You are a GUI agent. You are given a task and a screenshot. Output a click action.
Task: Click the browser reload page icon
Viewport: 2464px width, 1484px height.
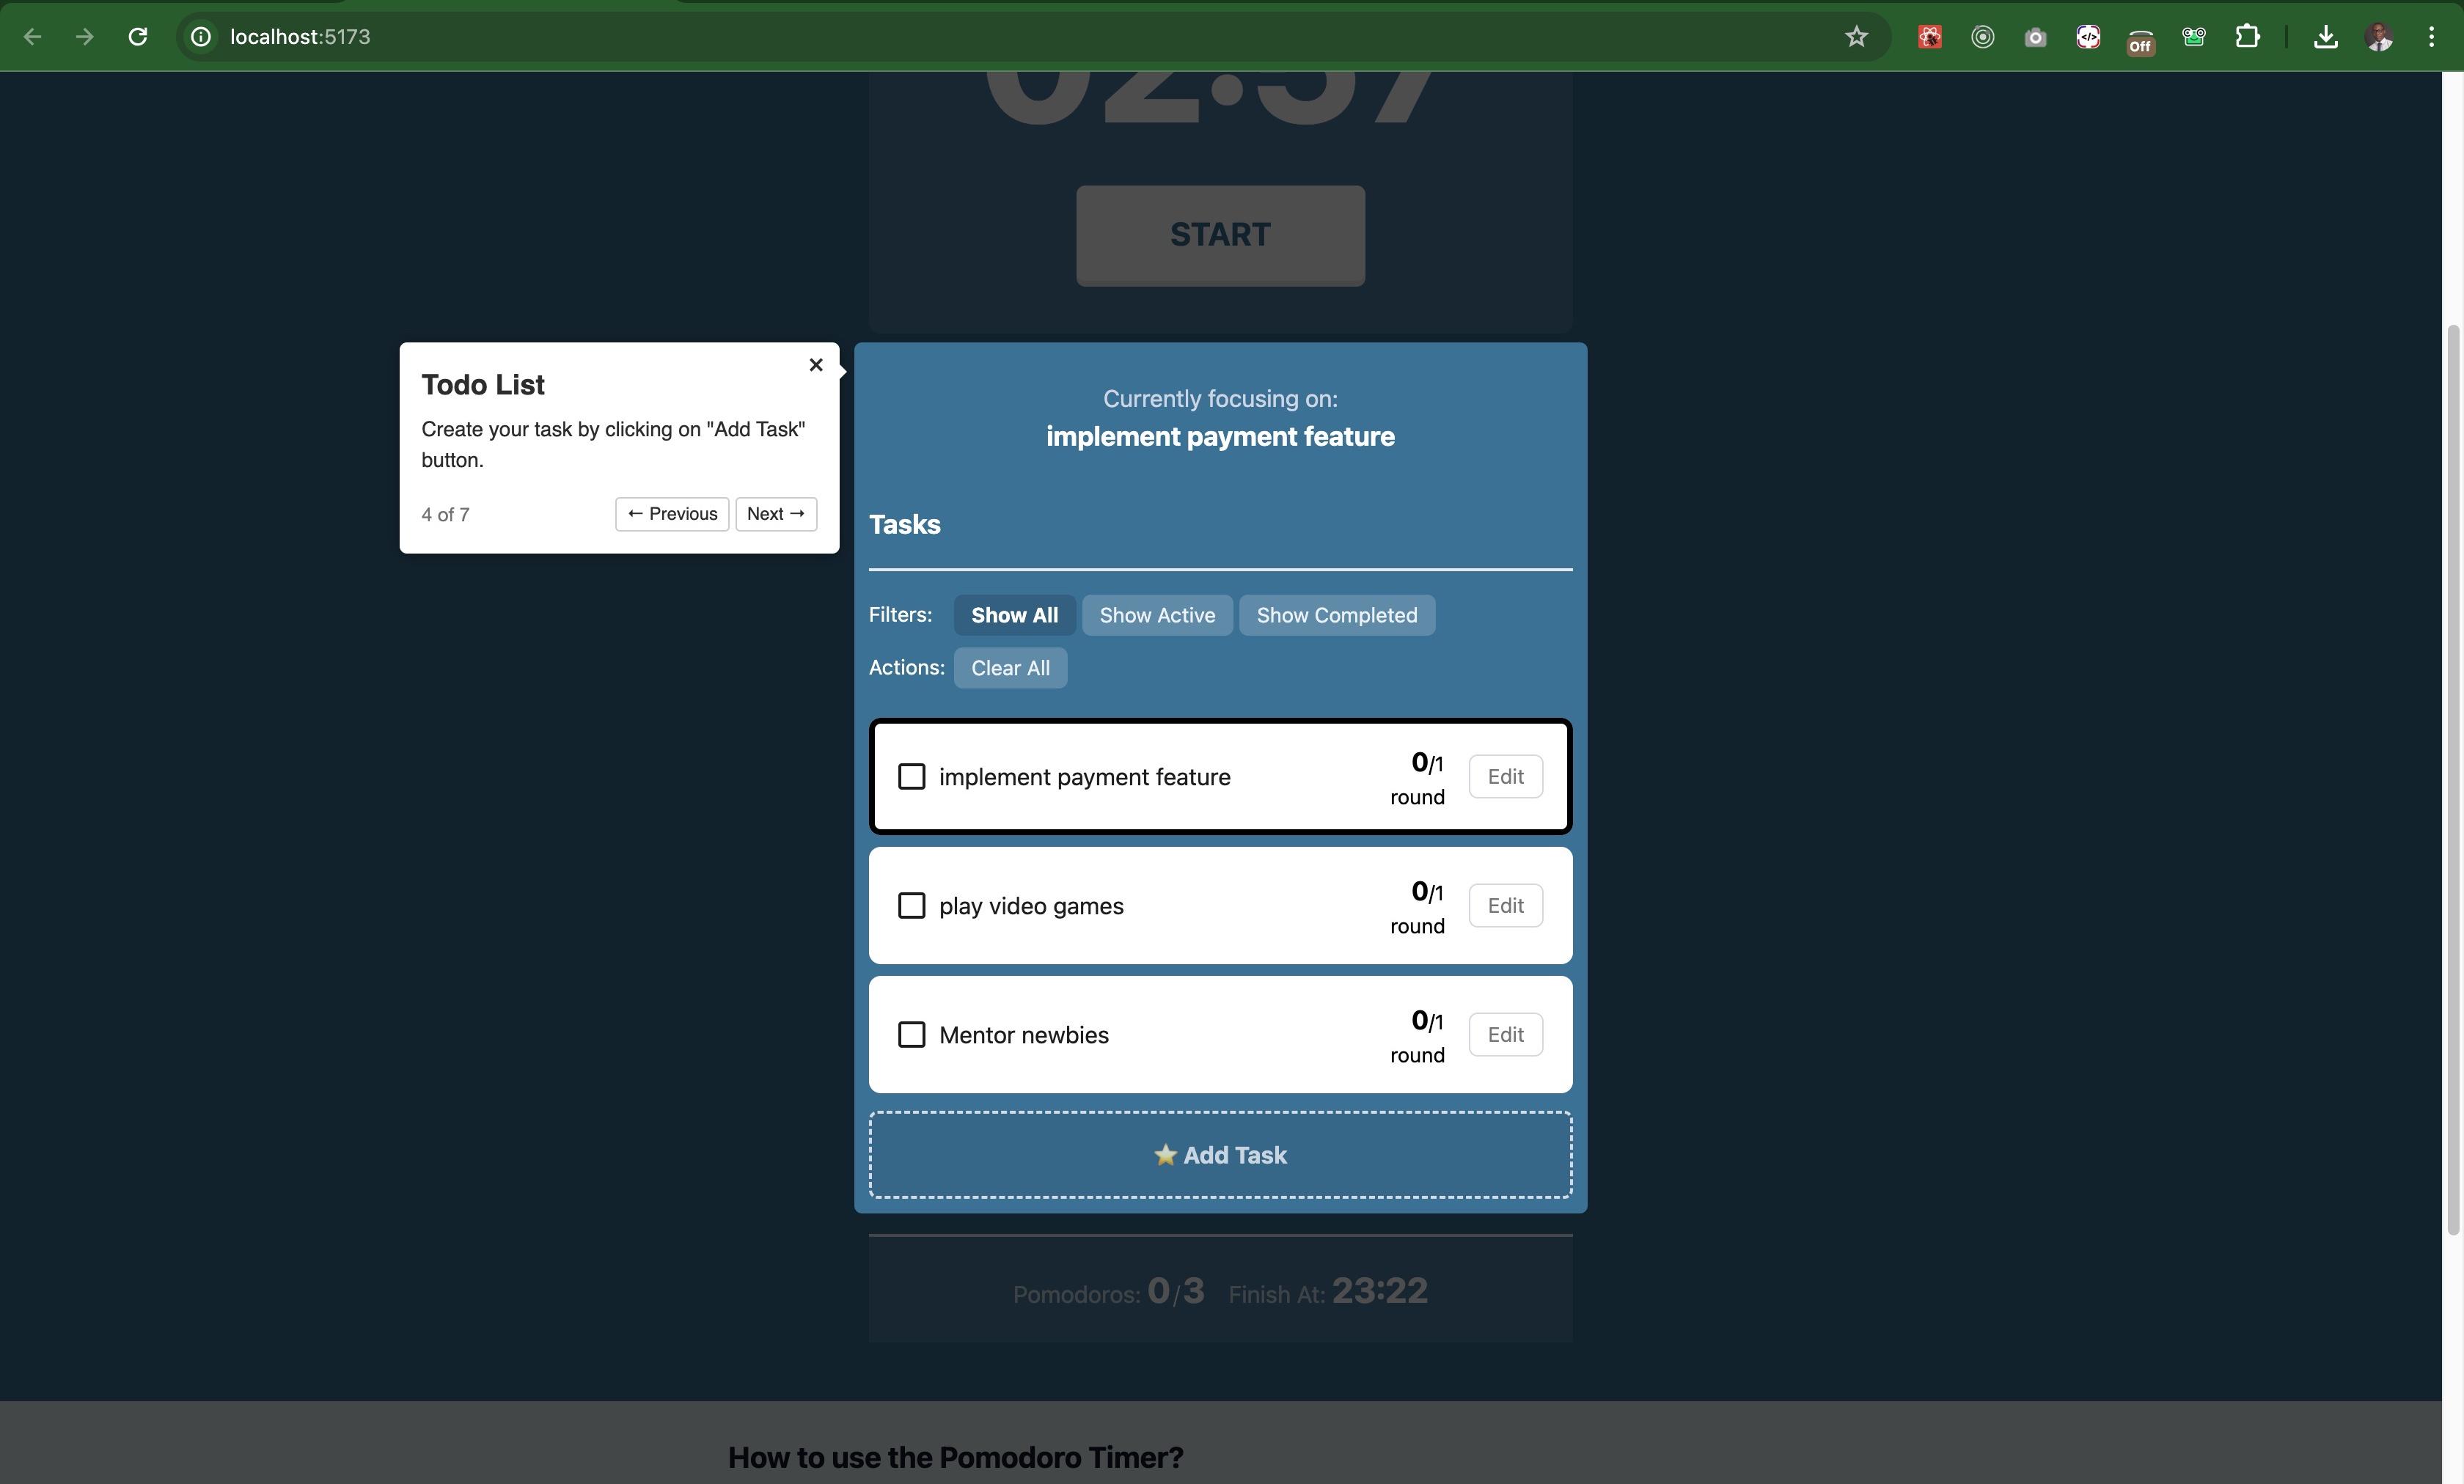pos(138,37)
